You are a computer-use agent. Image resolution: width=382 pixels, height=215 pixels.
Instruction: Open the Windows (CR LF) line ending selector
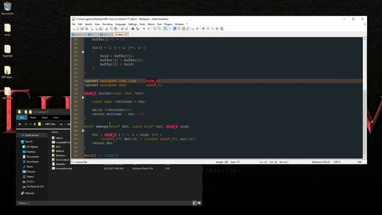321,162
